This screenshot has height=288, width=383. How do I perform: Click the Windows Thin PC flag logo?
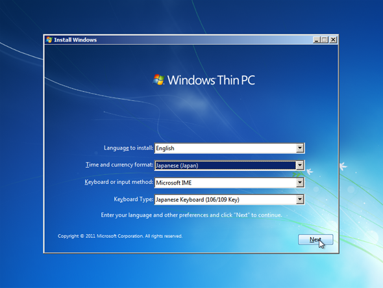(x=158, y=80)
